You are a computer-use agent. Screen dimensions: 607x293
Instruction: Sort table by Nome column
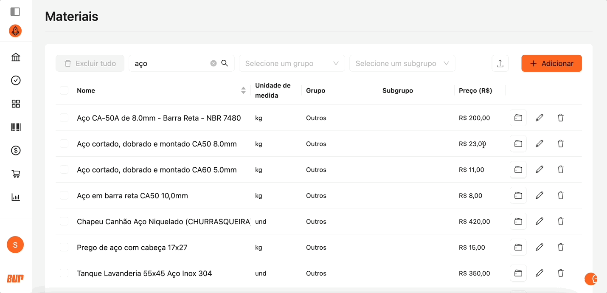243,90
